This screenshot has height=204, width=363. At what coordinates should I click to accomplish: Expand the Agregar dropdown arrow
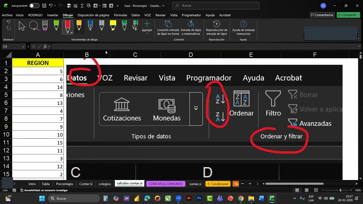click(147, 34)
